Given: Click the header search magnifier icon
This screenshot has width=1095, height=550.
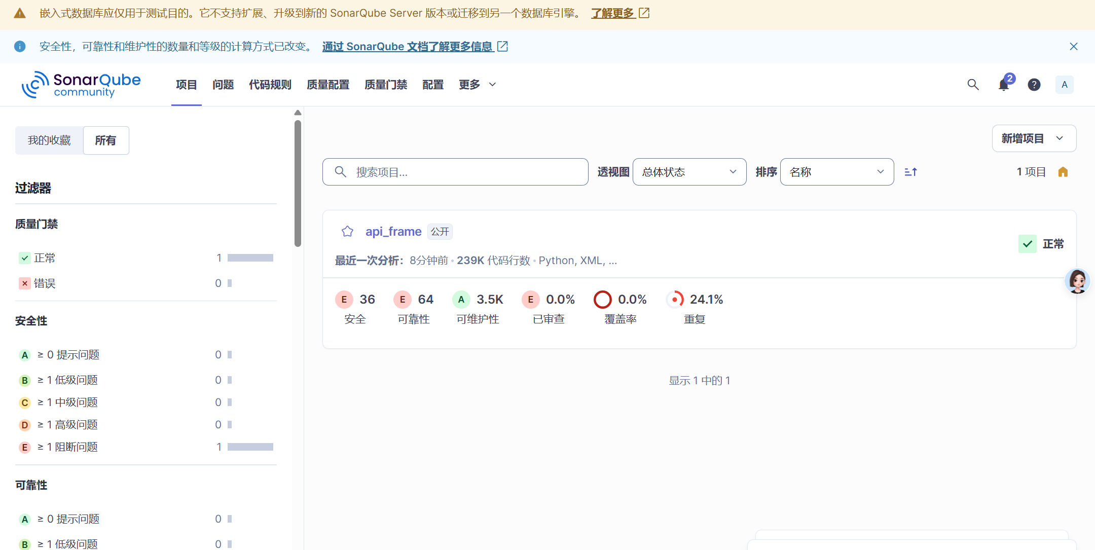Looking at the screenshot, I should coord(973,85).
